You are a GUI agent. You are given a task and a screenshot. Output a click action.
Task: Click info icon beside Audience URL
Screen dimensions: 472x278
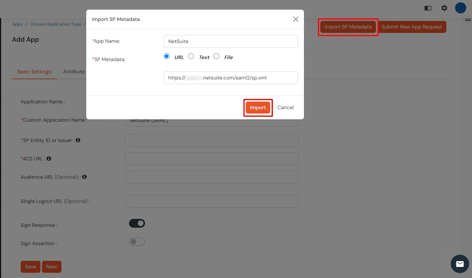[84, 177]
